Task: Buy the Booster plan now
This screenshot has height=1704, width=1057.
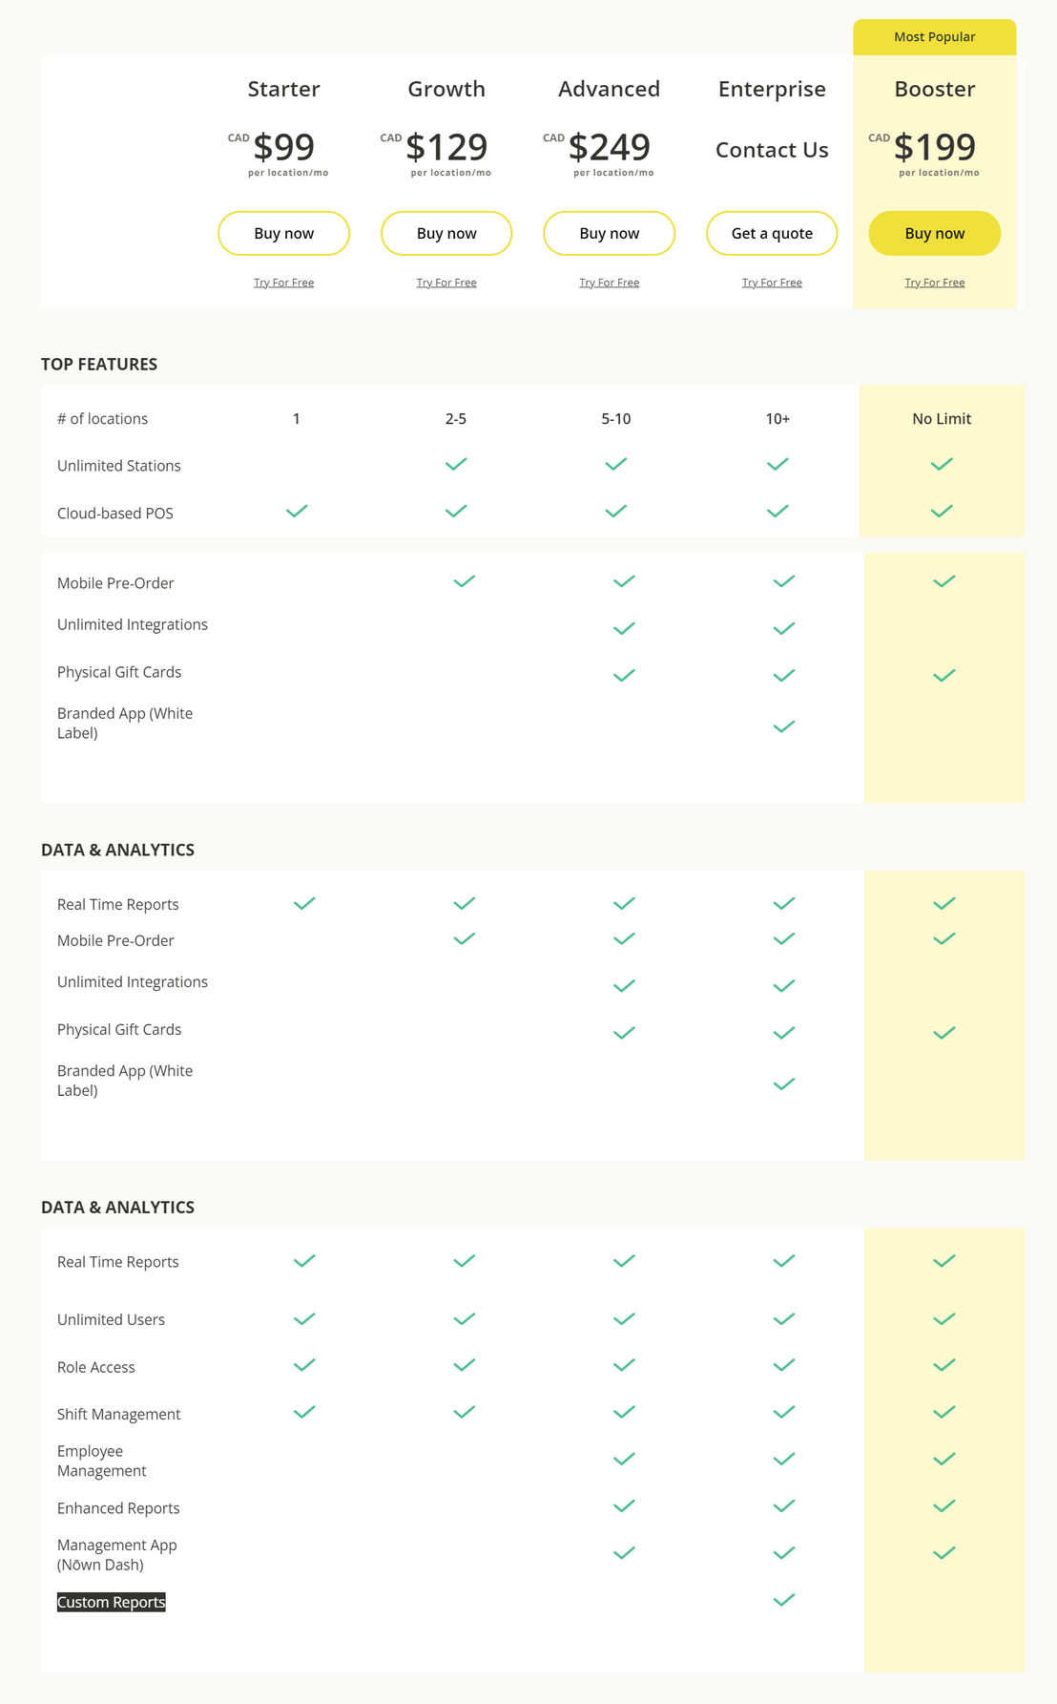Action: pos(935,233)
